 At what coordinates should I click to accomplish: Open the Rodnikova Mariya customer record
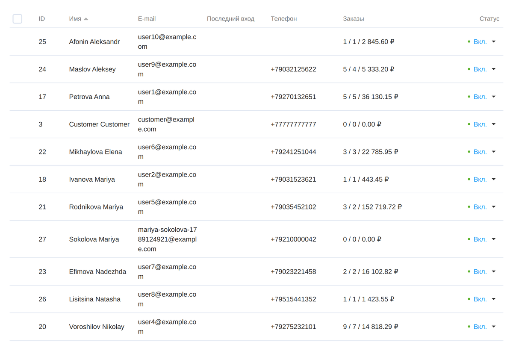[96, 207]
